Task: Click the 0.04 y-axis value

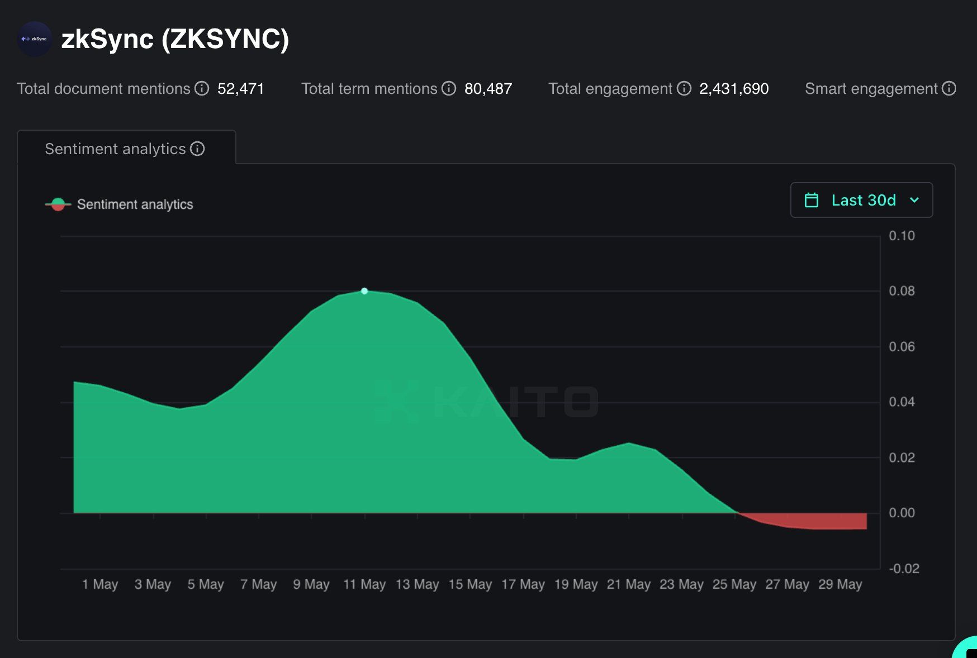Action: (902, 402)
